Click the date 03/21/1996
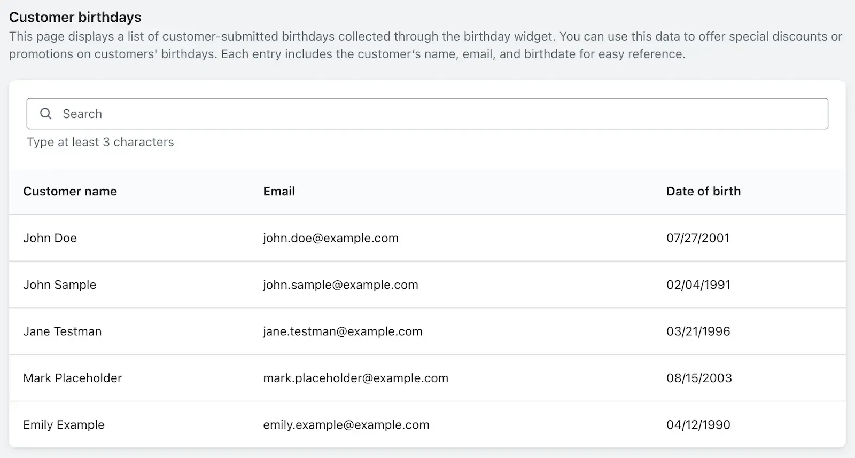855x458 pixels. 698,331
